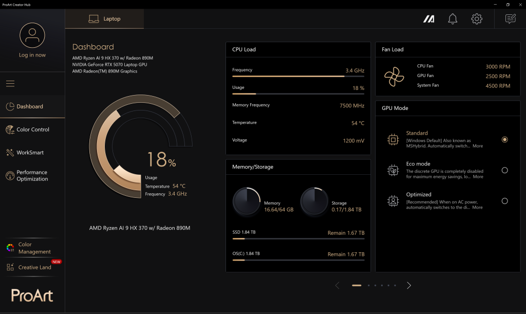This screenshot has height=314, width=526.
Task: Open Color Management in sidebar
Action: pos(32,248)
